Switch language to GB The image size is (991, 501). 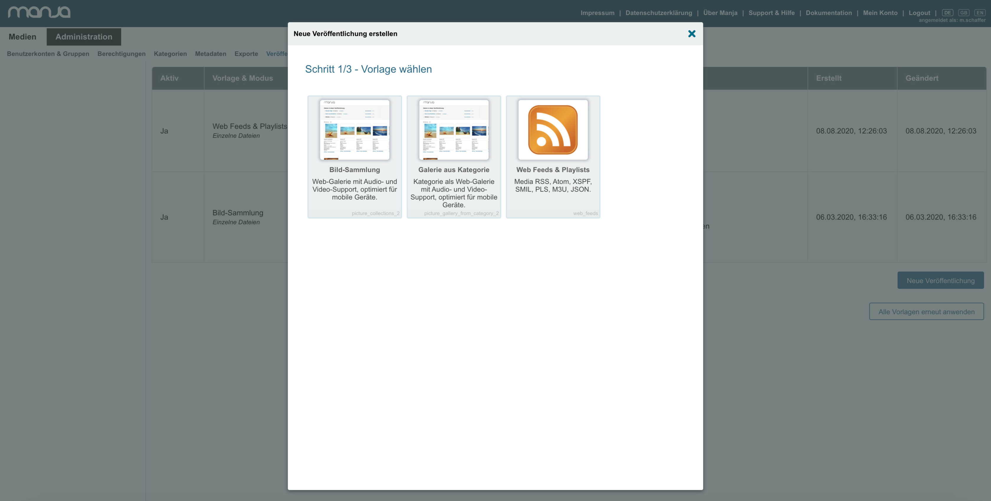pos(964,13)
